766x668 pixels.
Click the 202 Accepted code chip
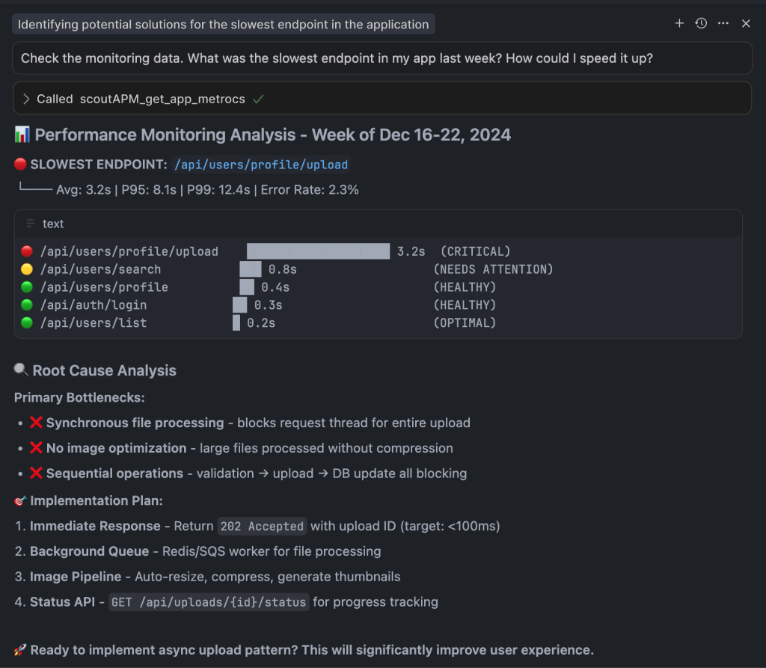click(x=262, y=526)
